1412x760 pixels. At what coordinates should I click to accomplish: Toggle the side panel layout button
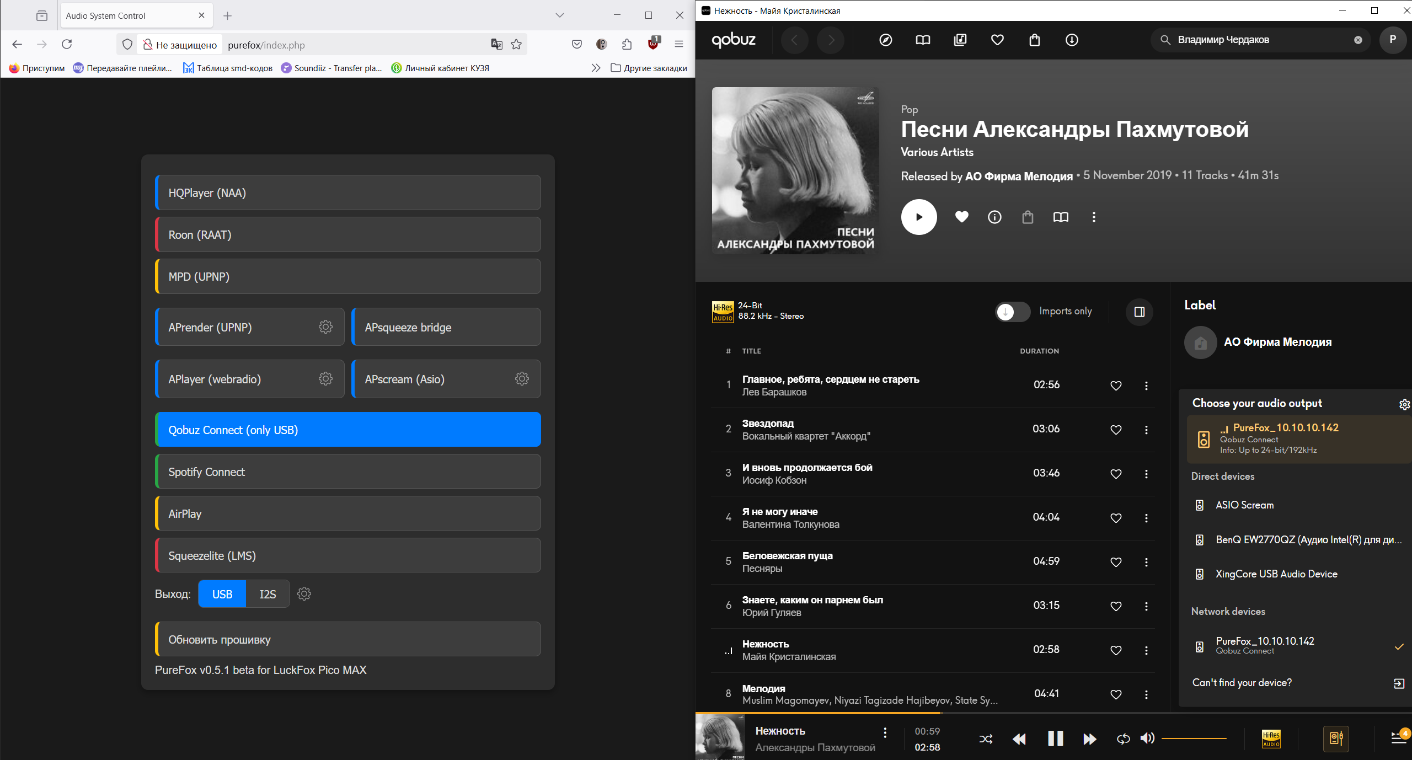1140,312
